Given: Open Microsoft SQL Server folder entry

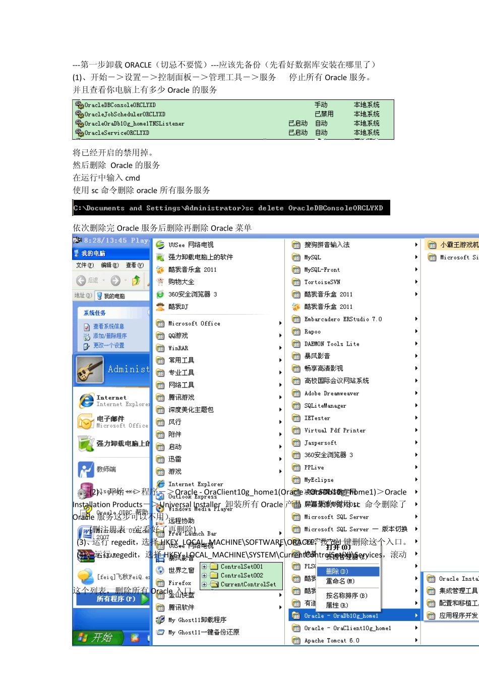Looking at the screenshot, I should pyautogui.click(x=330, y=517).
